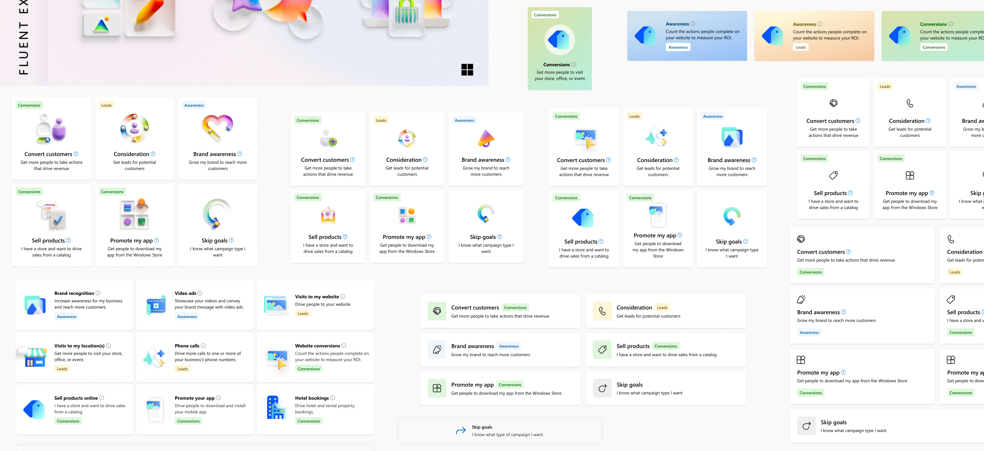The width and height of the screenshot is (984, 451).
Task: Click the info icon next to Brand recognition
Action: [x=98, y=293]
